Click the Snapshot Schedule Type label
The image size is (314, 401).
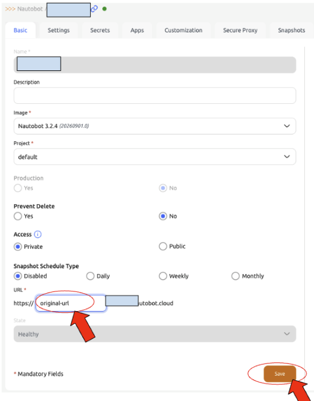46,266
